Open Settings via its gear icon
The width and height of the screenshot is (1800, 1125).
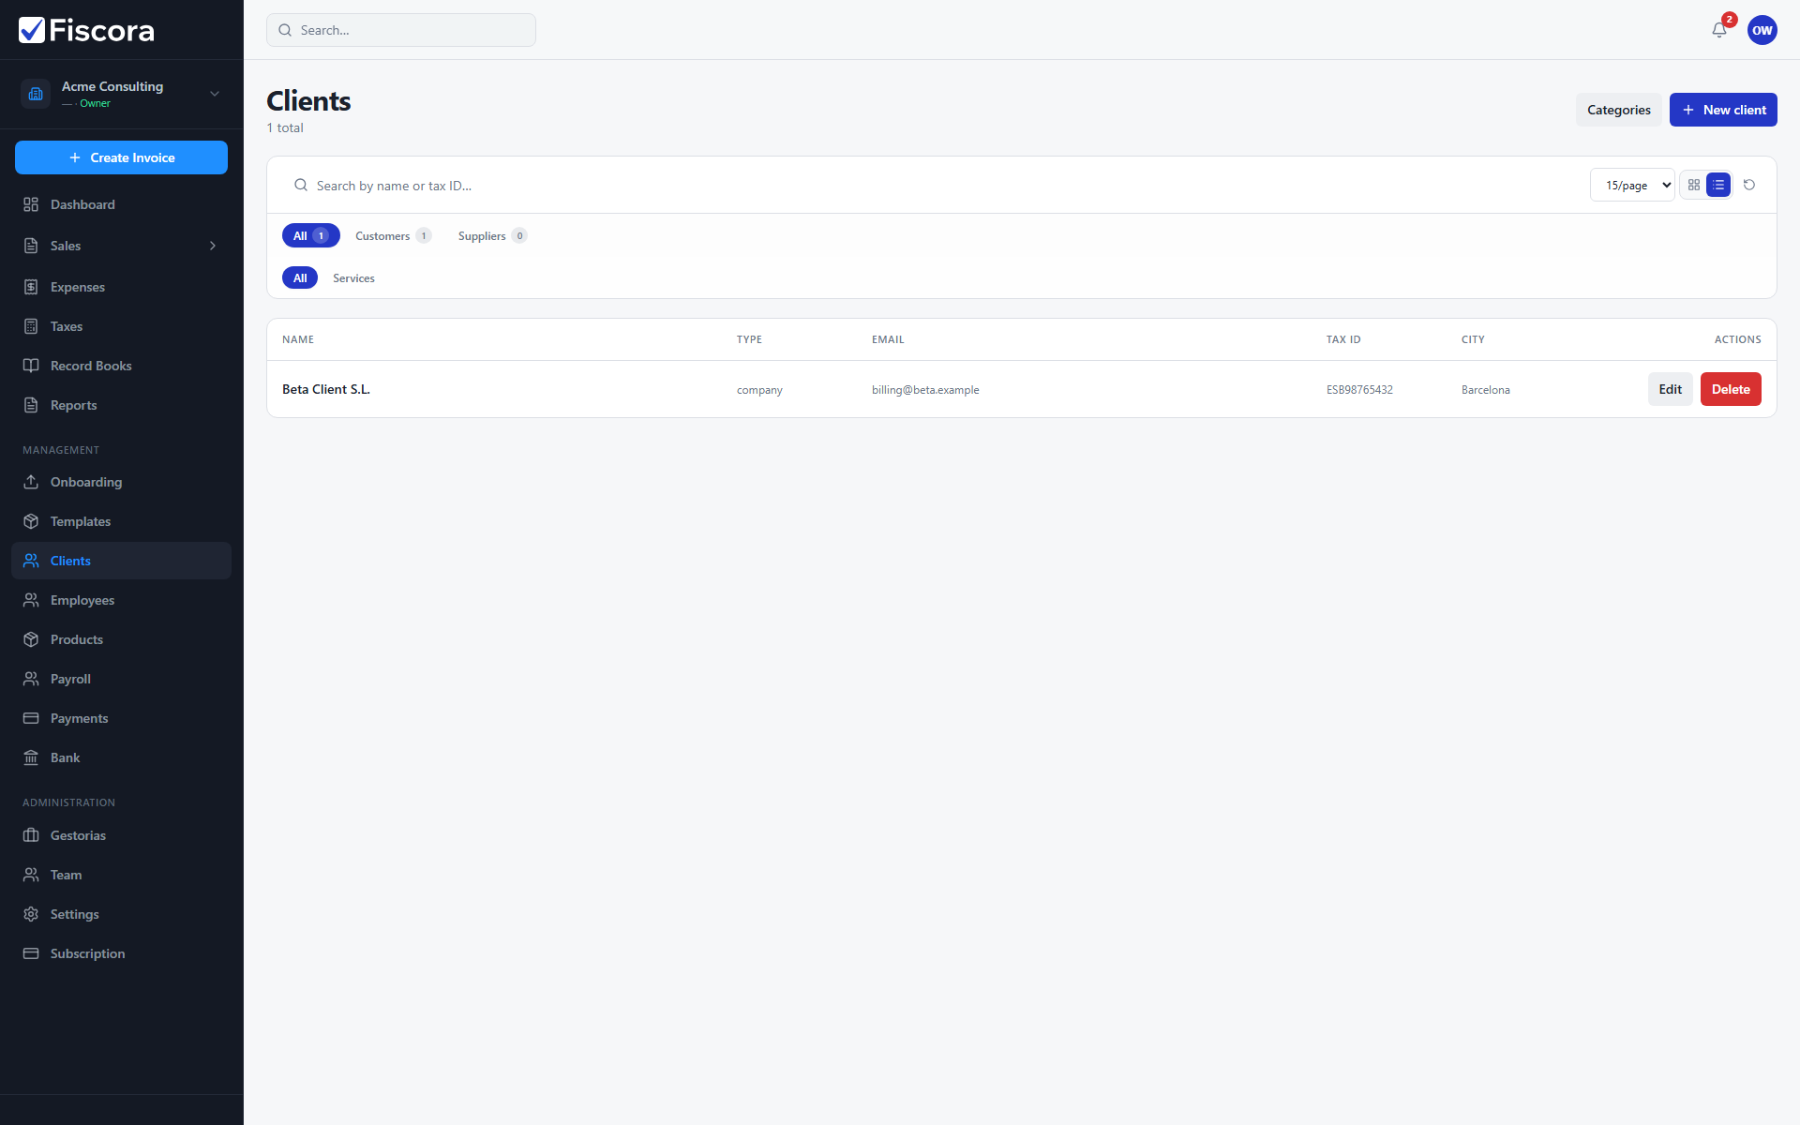coord(31,914)
